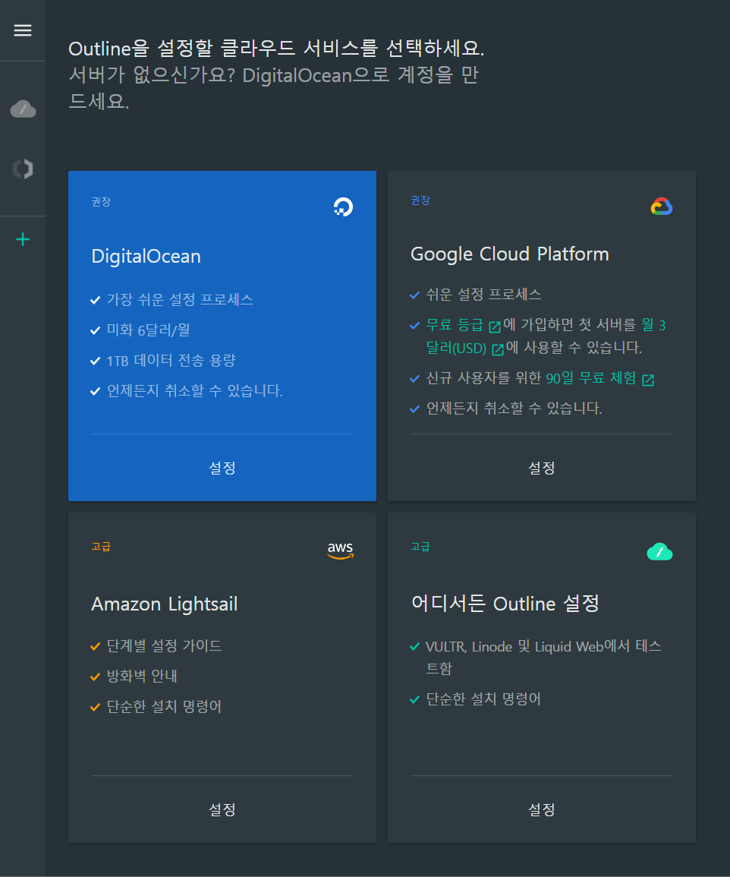
Task: Click the 가장 쉬운 설정 프로세스 text
Action: click(x=179, y=300)
